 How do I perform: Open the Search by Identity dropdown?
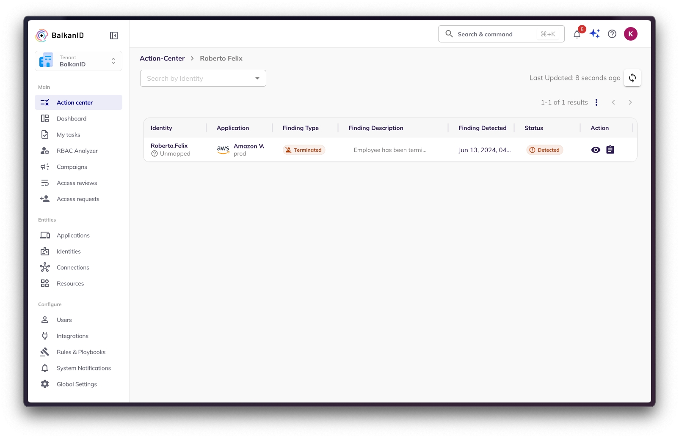click(x=203, y=78)
